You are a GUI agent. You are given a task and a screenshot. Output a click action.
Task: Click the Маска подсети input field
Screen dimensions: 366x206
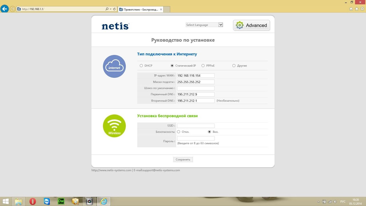click(196, 82)
